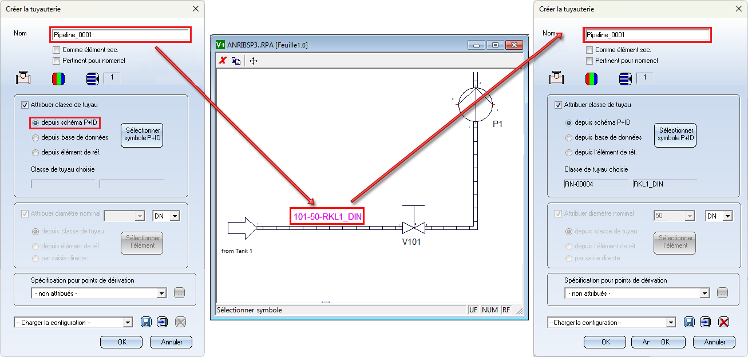
Task: Open nominal diameter 50 dropdown in right dialog
Action: pyautogui.click(x=690, y=216)
